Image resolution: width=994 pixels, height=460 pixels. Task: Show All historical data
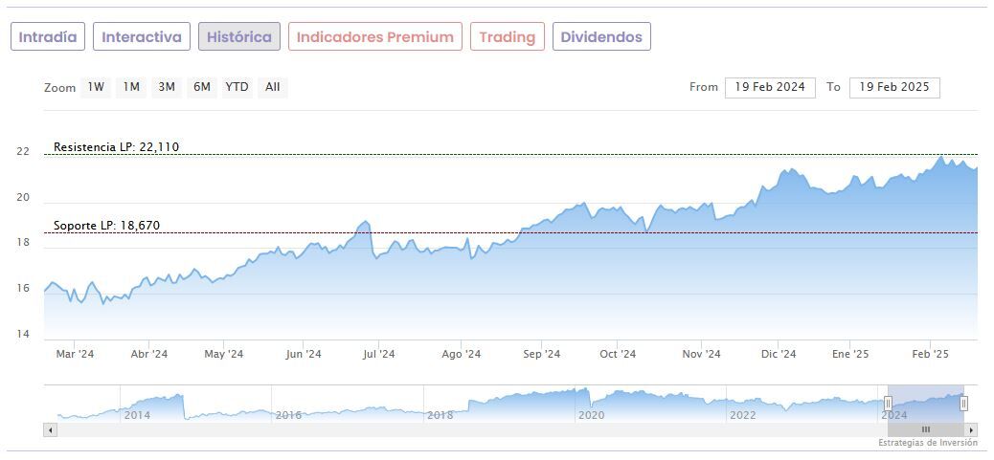tap(273, 87)
